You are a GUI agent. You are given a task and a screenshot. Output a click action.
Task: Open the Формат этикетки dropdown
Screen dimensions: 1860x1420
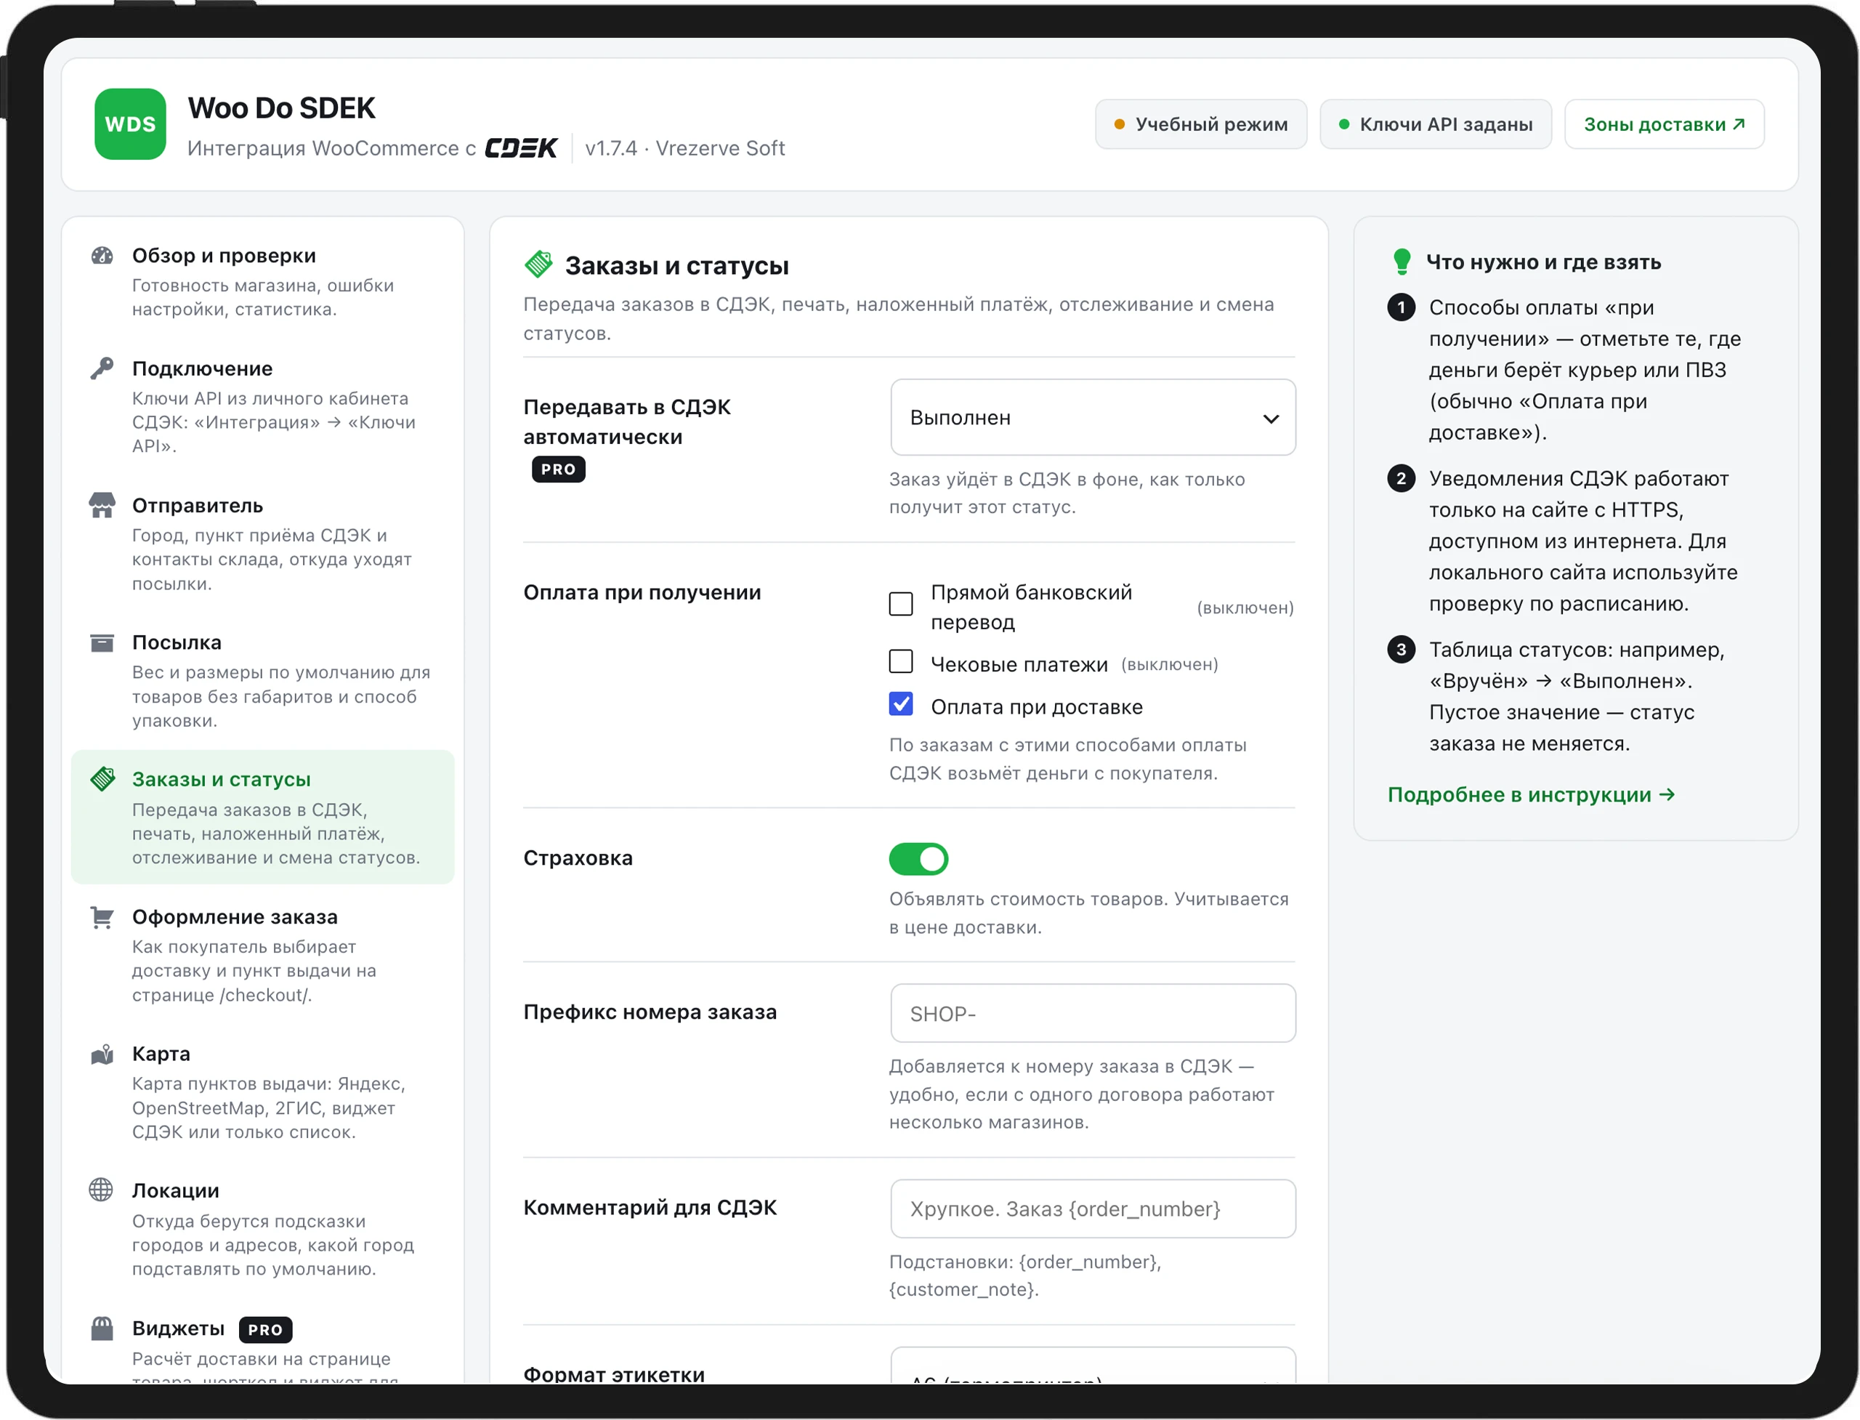point(1093,1366)
